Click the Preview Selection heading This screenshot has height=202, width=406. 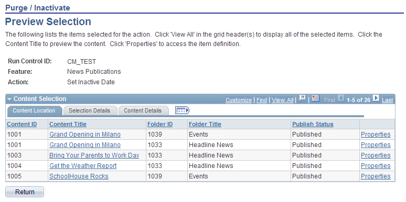(48, 21)
